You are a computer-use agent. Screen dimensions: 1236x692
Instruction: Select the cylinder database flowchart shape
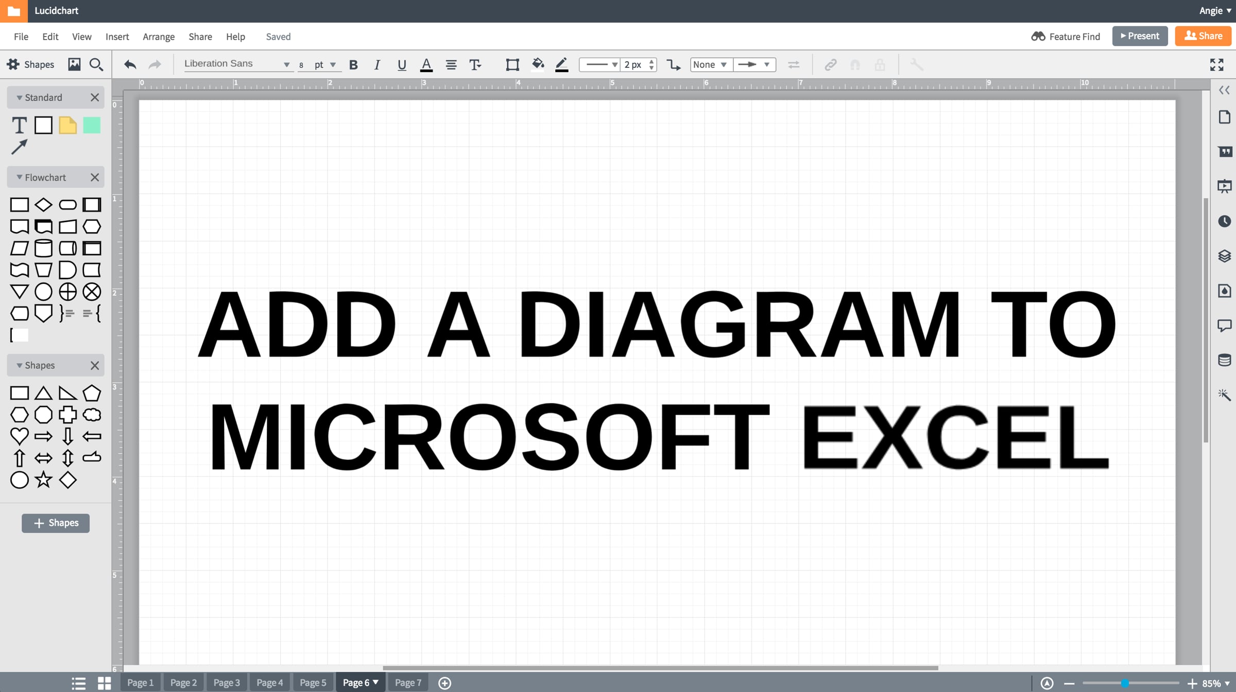(43, 249)
